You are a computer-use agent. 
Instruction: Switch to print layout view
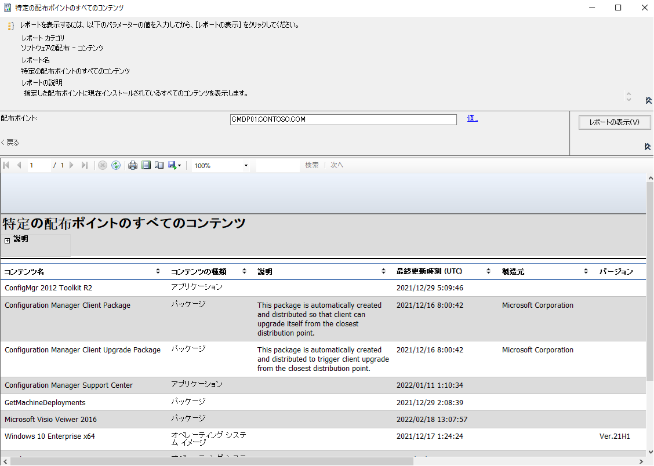(x=146, y=165)
